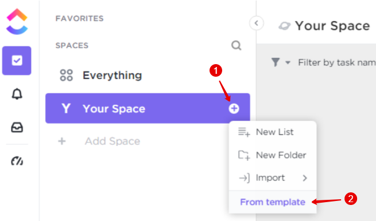The height and width of the screenshot is (221, 376).
Task: Open the Tasks checkmark icon in sidebar
Action: (17, 61)
